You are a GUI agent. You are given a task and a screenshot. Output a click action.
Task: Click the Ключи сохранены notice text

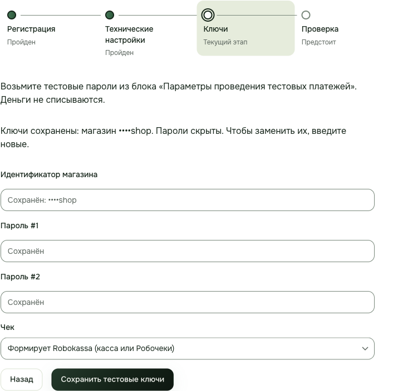[173, 137]
